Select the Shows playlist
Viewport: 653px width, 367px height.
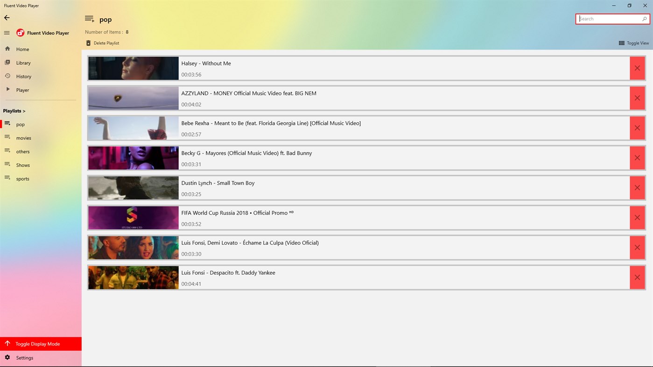22,165
